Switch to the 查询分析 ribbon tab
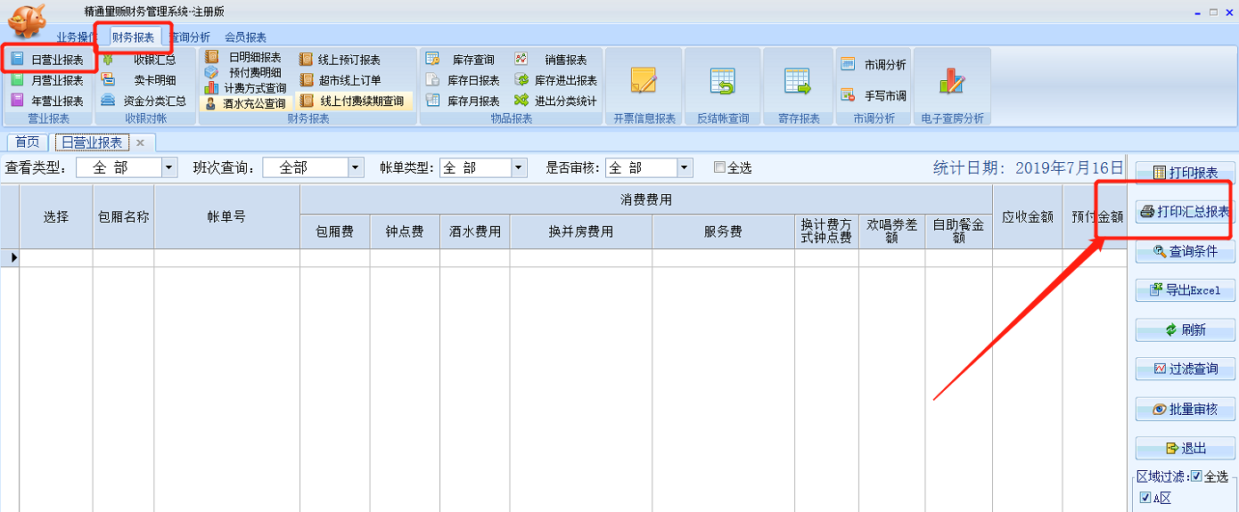 click(189, 37)
